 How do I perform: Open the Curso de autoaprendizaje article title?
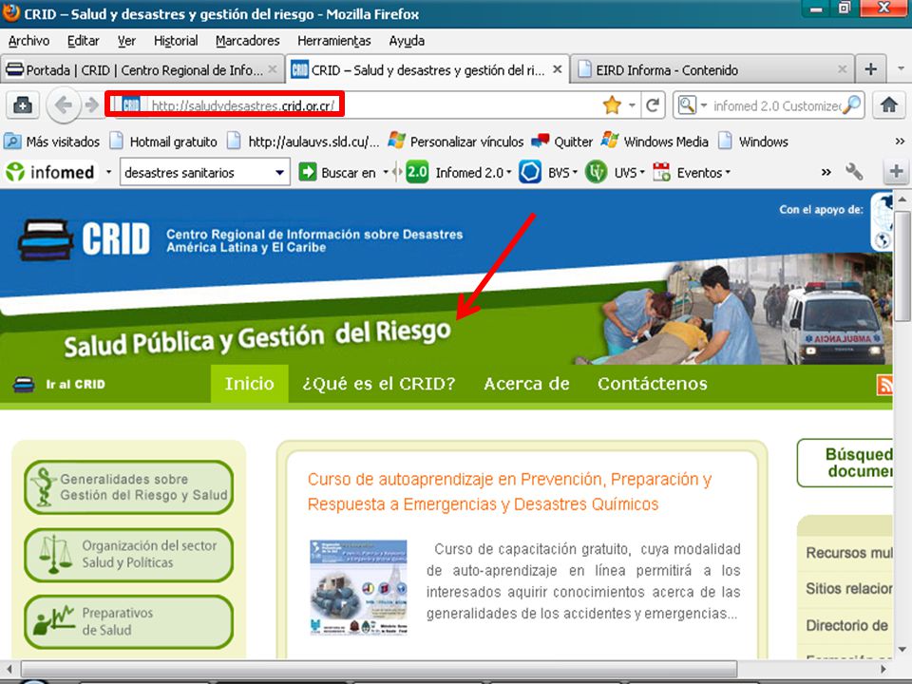[x=509, y=491]
